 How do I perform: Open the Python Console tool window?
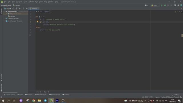(55, 95)
